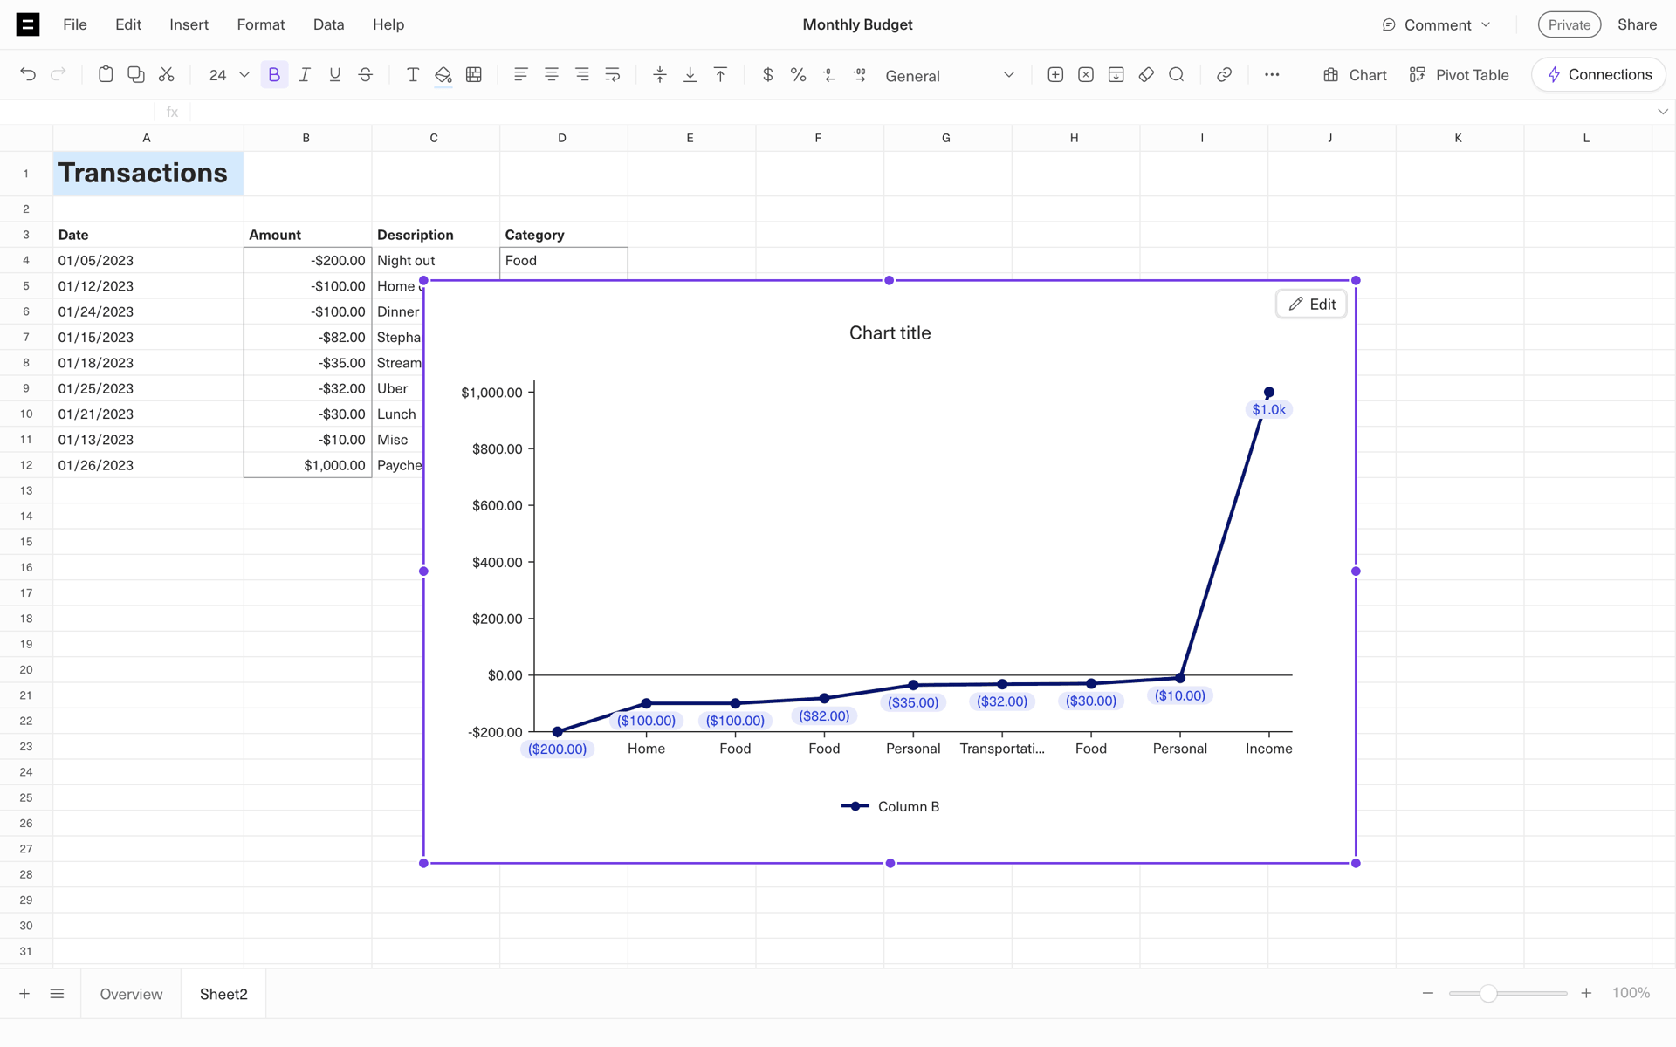Click the delete cells x icon
Screen dimensions: 1676x1047
tap(1086, 75)
